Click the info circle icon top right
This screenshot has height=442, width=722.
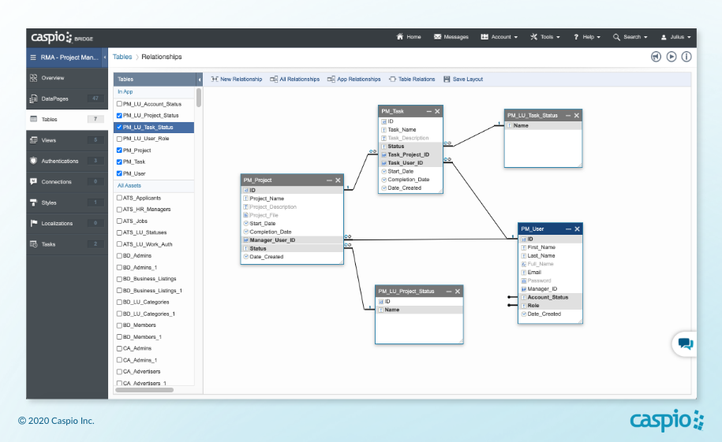click(x=686, y=57)
